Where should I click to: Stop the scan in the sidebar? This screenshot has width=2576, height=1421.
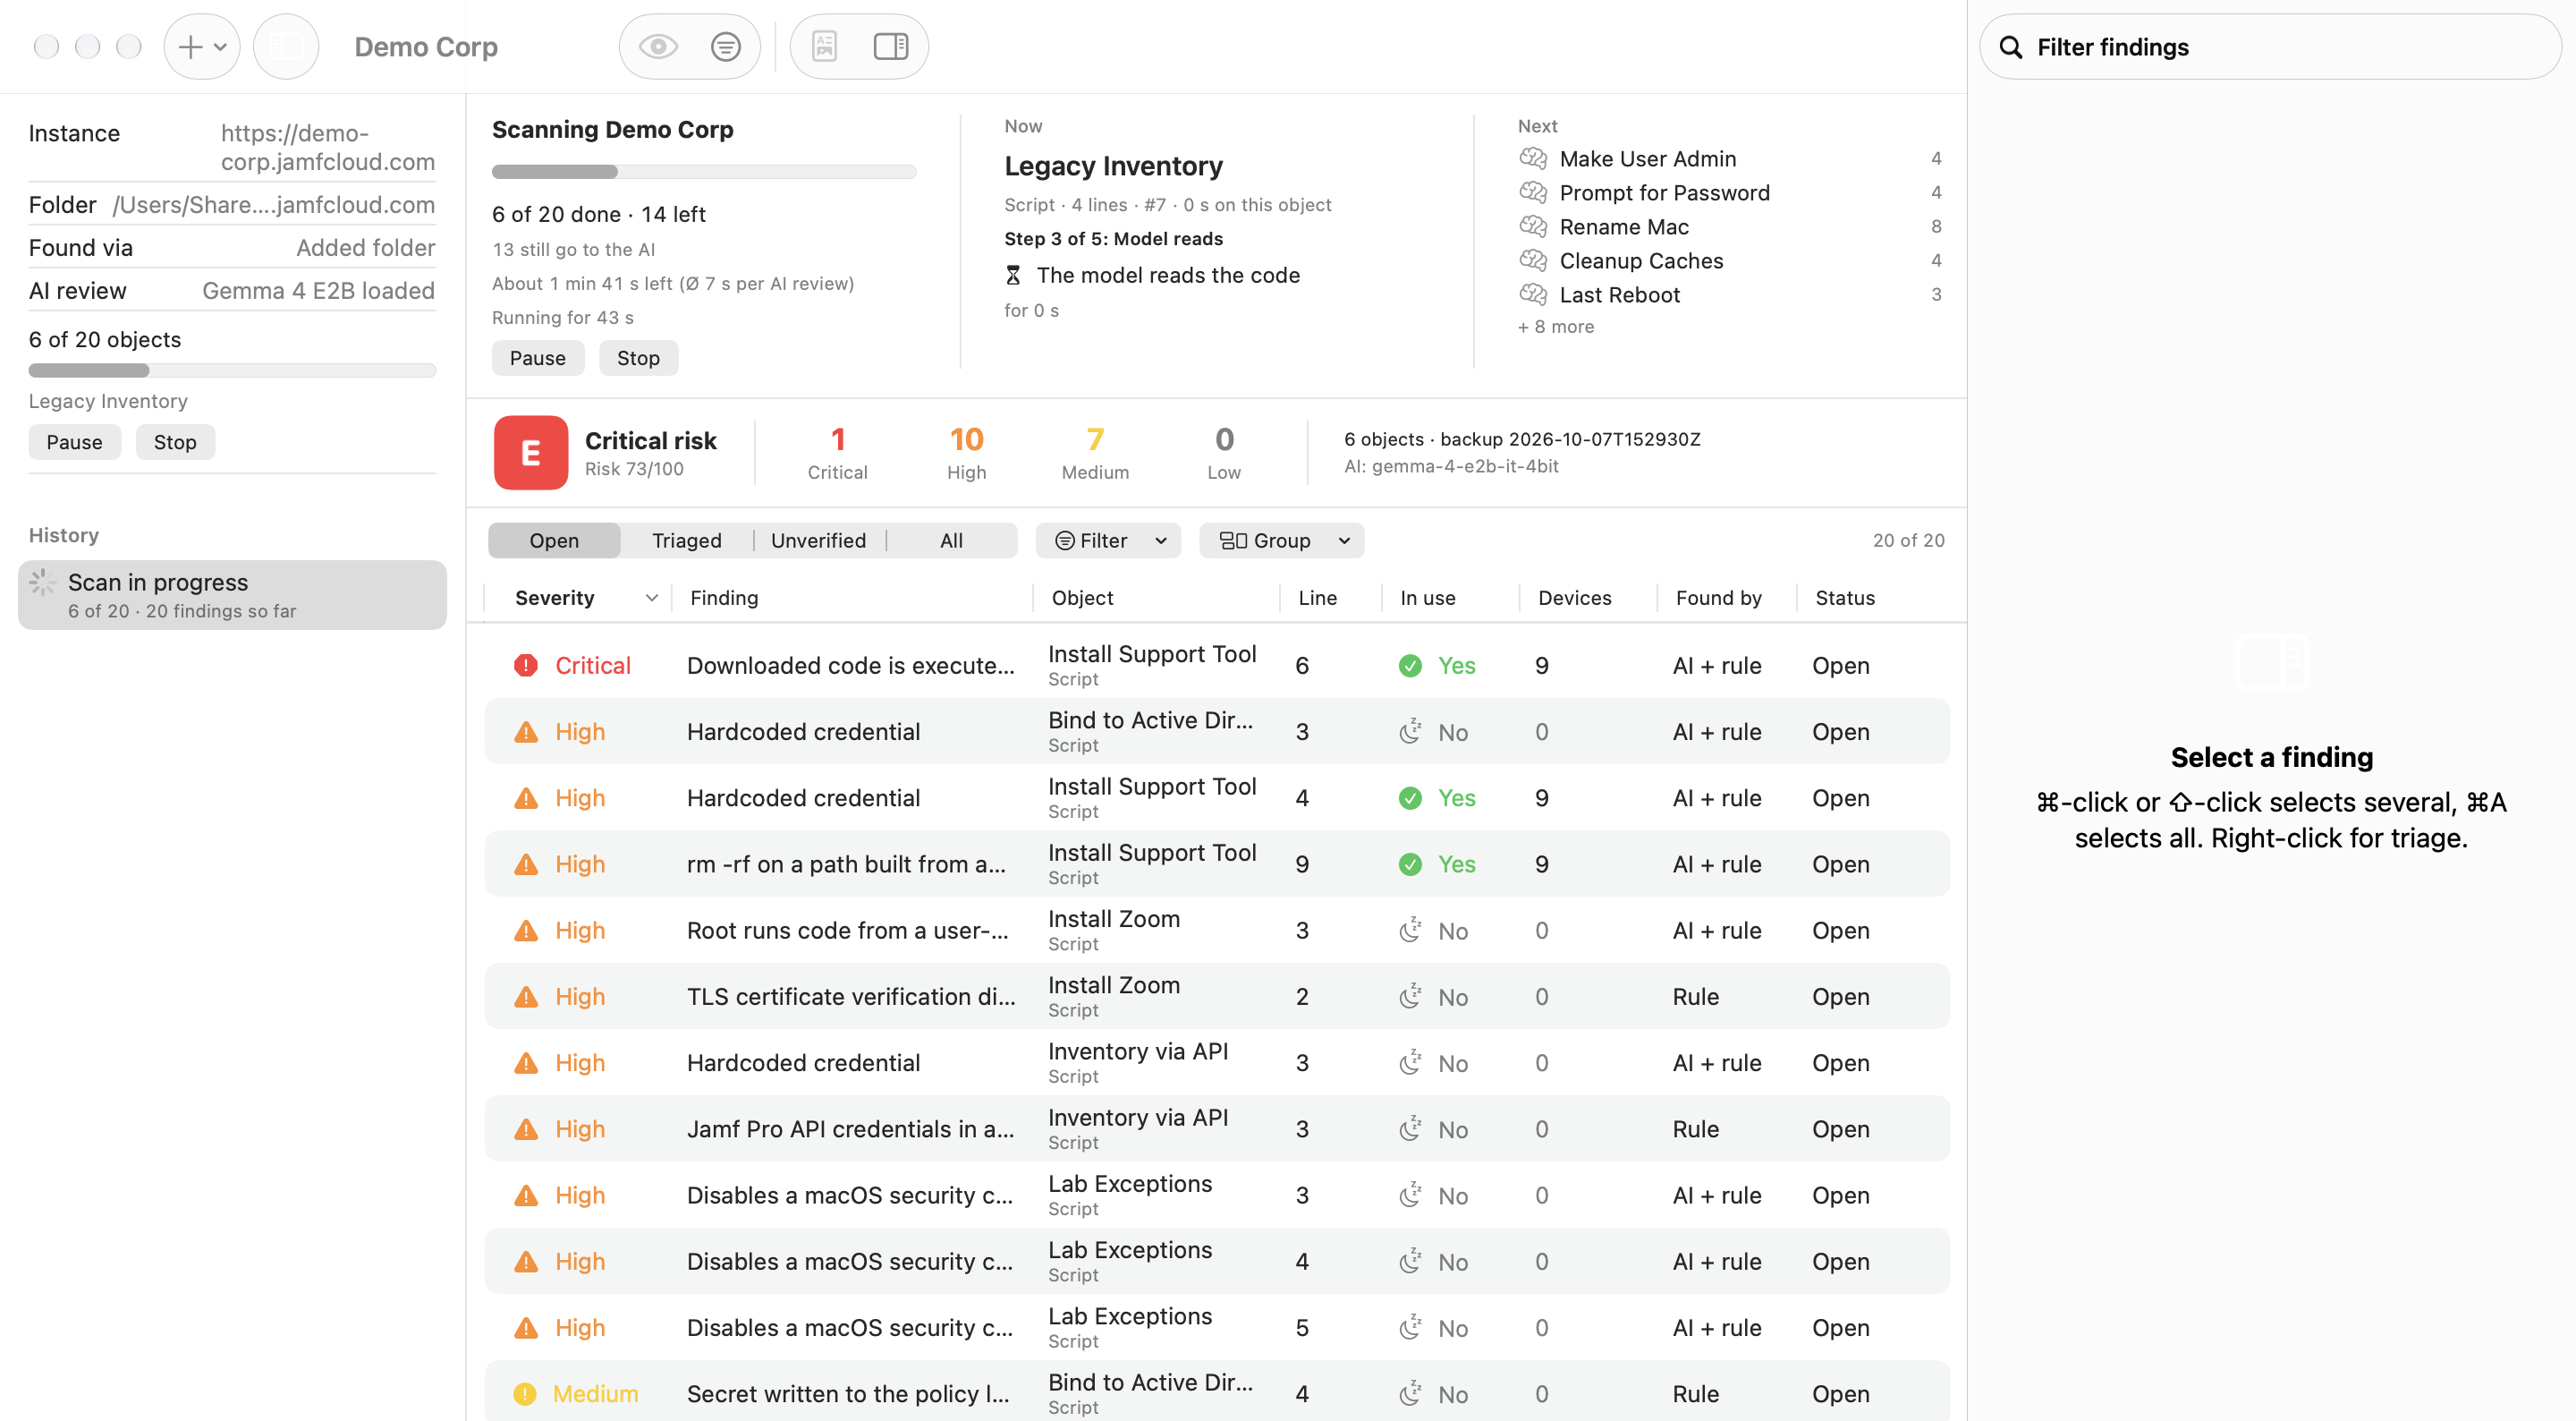point(175,442)
